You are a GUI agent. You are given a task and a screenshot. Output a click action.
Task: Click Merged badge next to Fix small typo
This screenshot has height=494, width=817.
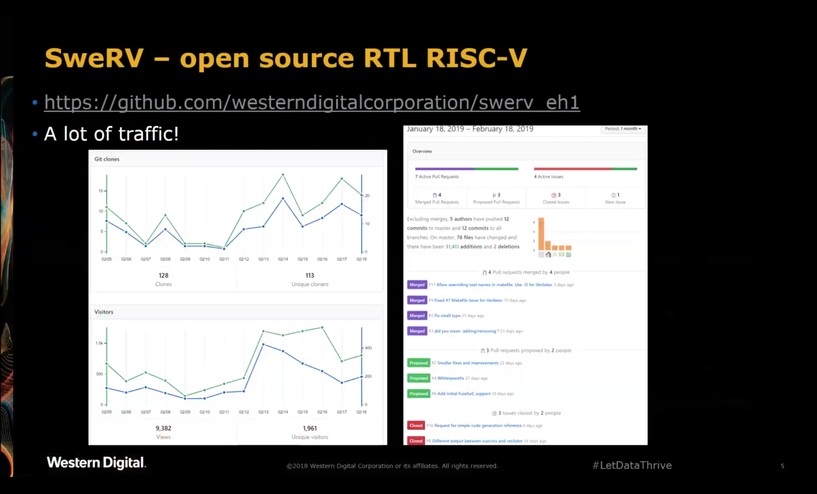click(x=417, y=316)
